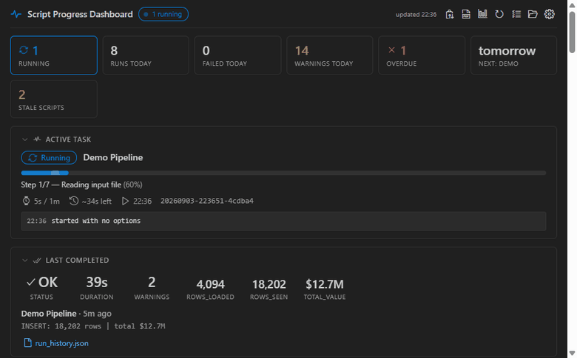Click the 2 warnings value
This screenshot has width=577, height=358.
(152, 283)
